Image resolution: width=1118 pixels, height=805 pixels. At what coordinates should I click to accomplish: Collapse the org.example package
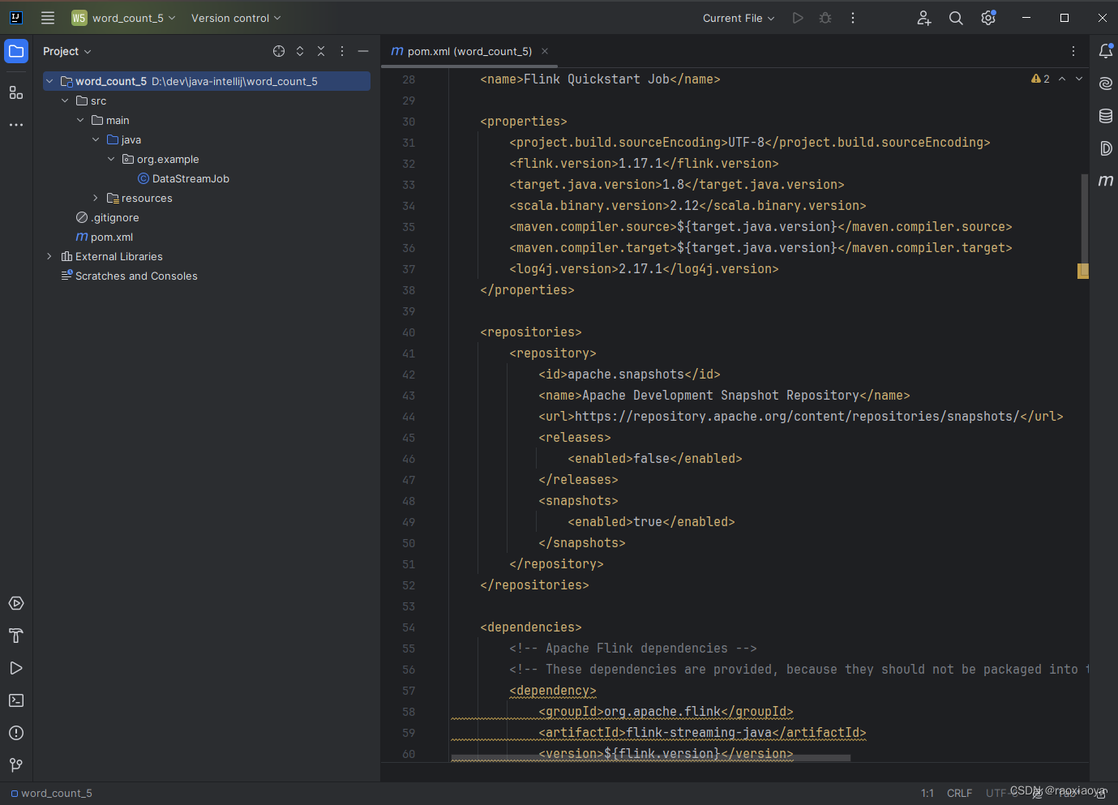coord(111,159)
